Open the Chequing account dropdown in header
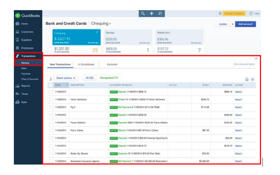 [101, 24]
